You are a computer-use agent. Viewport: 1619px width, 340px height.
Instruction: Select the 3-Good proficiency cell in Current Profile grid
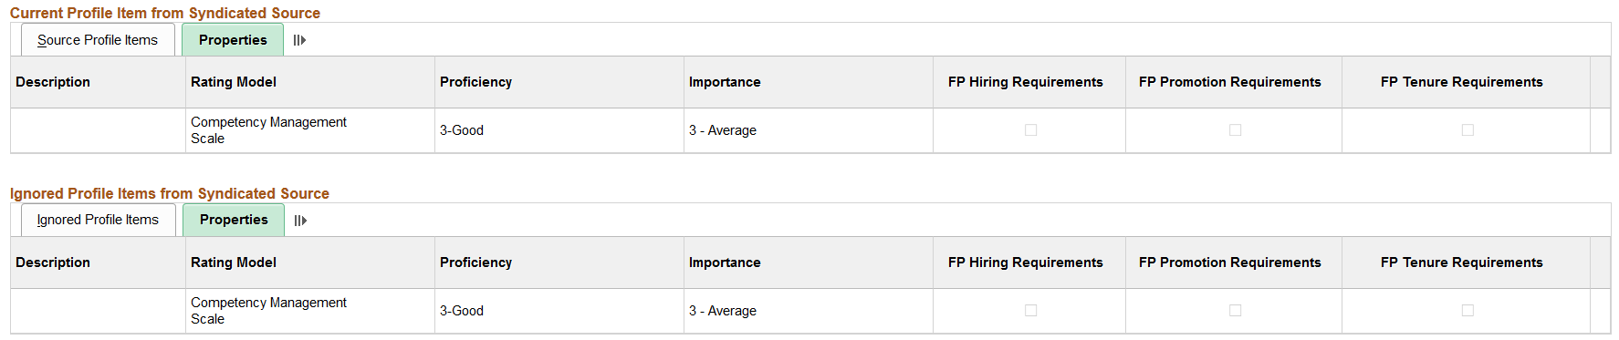pos(462,130)
